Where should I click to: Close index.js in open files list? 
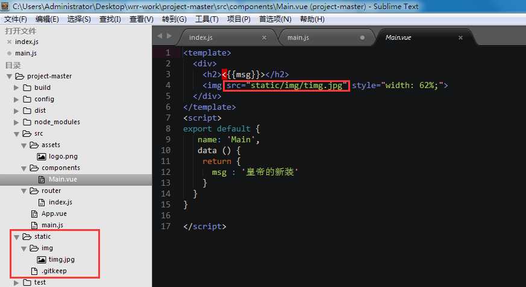(x=9, y=42)
